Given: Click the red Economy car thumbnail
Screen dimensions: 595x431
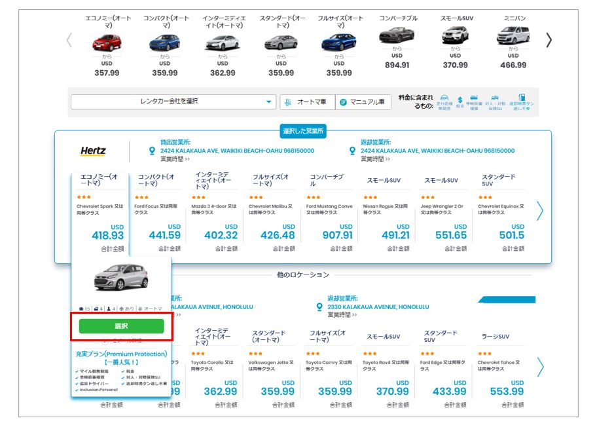Looking at the screenshot, I should (107, 43).
